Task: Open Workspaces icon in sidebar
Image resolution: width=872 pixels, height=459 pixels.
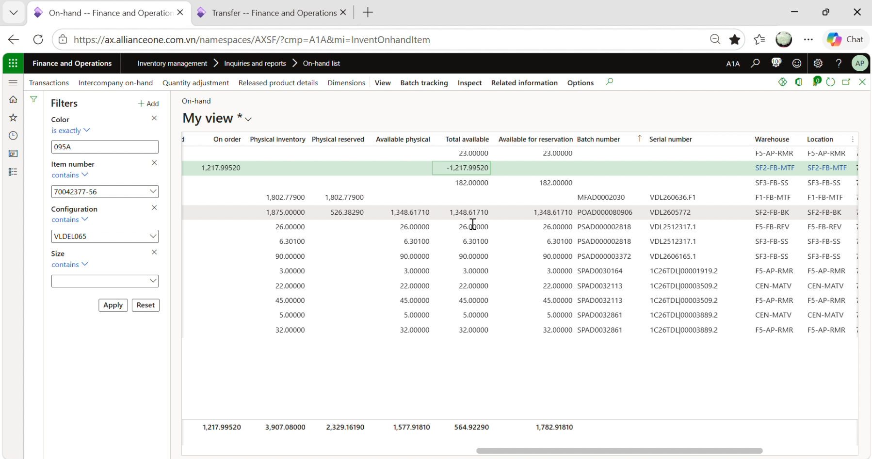Action: (x=13, y=154)
